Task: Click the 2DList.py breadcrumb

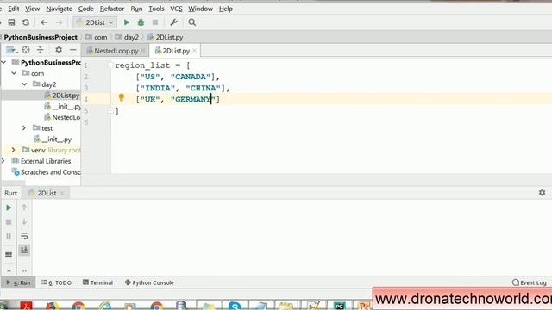Action: (x=165, y=37)
